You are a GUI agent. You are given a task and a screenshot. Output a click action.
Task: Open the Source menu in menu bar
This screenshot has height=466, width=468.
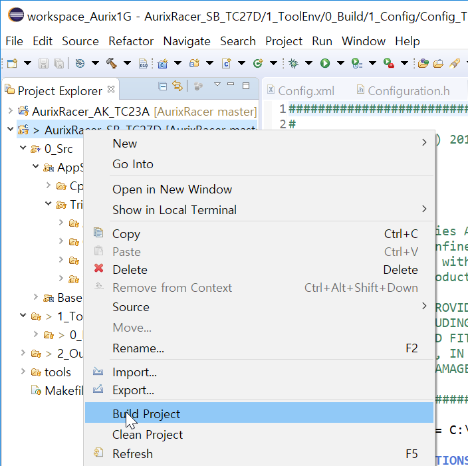(x=80, y=41)
